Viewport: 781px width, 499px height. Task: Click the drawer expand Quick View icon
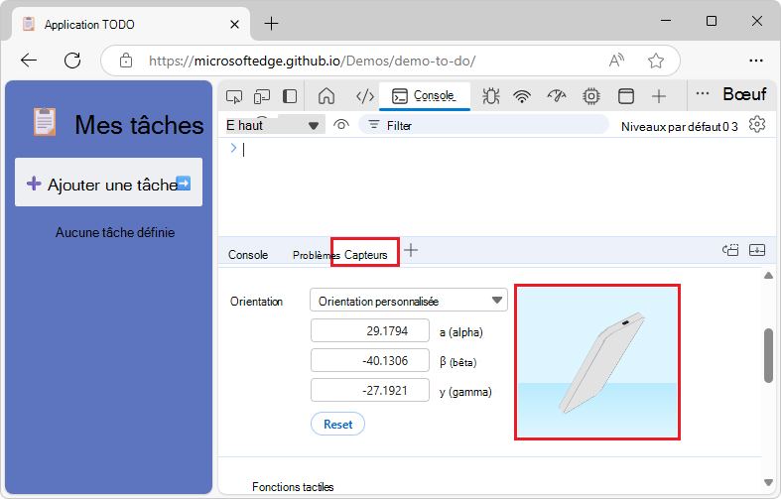730,250
